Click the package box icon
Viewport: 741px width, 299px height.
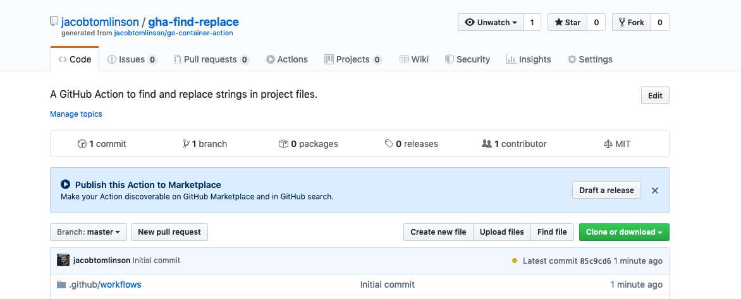click(x=283, y=144)
